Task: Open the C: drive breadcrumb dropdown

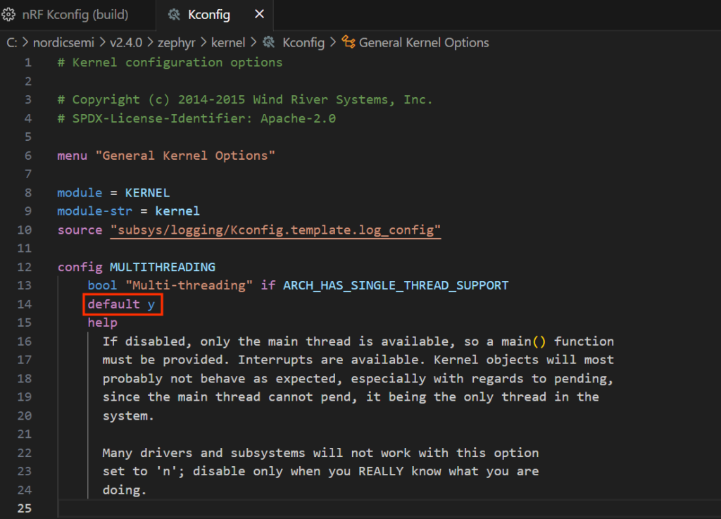Action: click(11, 42)
